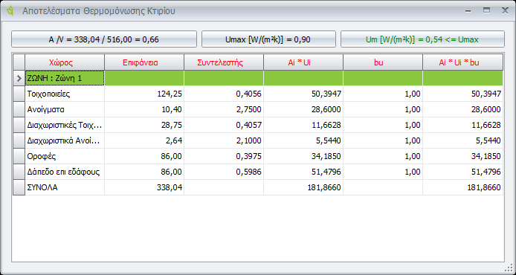Select the Διαχωριστικά Ανοί... row label
The image size is (516, 275).
click(65, 140)
